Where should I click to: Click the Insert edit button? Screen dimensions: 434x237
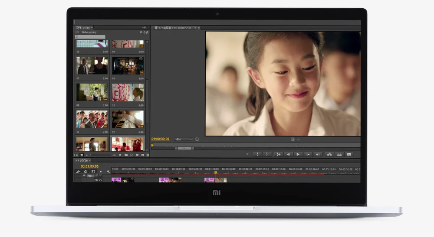click(329, 154)
